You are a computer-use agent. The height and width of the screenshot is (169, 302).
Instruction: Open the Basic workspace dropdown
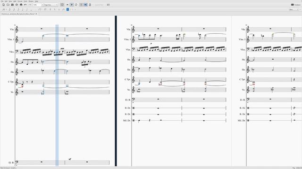[294, 9]
